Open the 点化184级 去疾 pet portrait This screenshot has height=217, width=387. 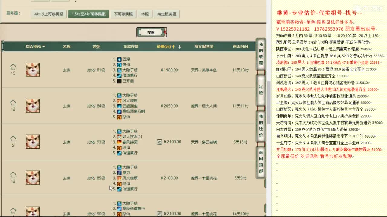tap(33, 106)
